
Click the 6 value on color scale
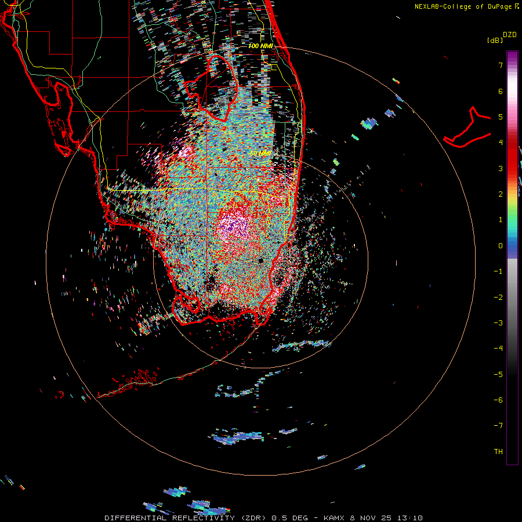(x=500, y=91)
